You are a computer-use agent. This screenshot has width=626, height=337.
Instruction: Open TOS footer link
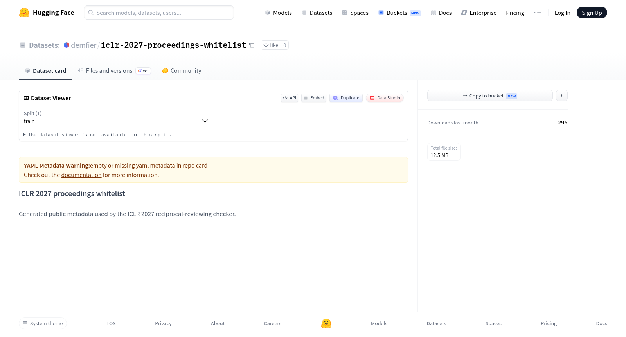click(x=111, y=323)
